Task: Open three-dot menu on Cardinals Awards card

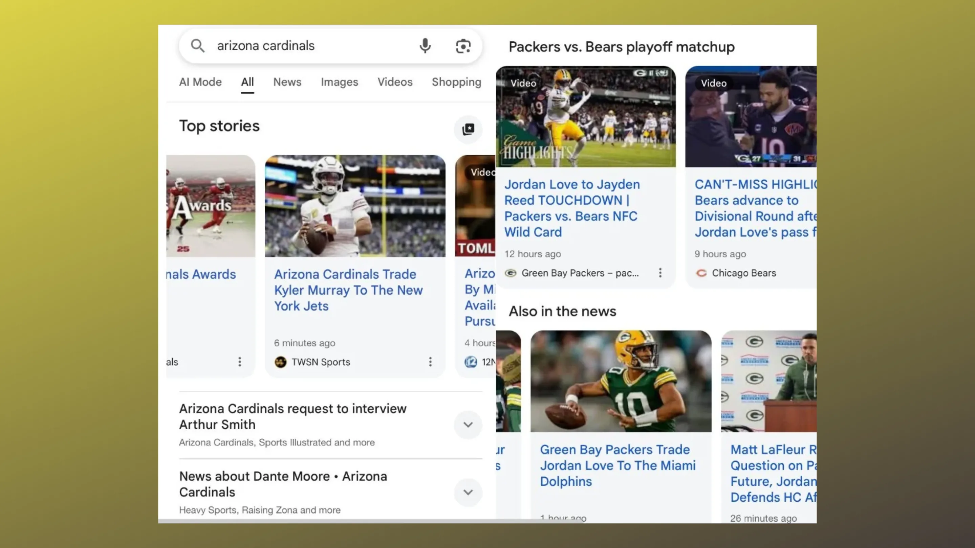Action: (x=240, y=362)
